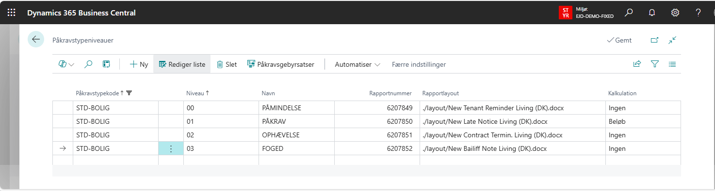Open row options for level 03

point(171,148)
